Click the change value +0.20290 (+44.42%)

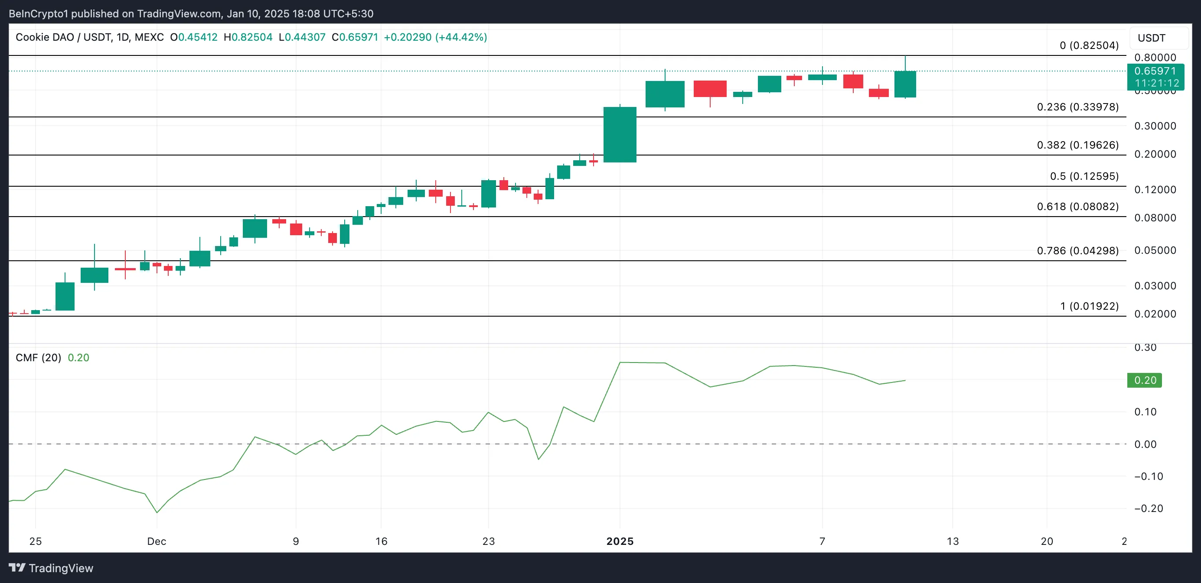point(435,37)
